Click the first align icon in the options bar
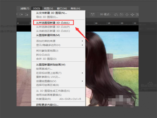The image size is (157, 118). point(21,15)
